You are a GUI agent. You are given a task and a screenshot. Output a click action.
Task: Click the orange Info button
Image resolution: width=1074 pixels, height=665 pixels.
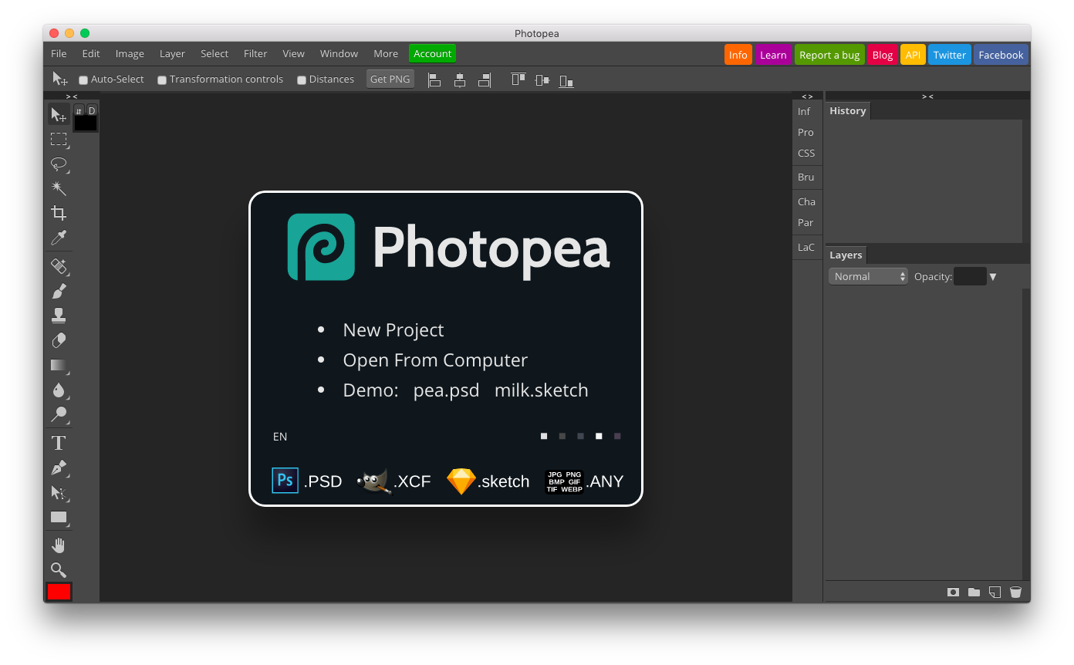click(x=738, y=55)
